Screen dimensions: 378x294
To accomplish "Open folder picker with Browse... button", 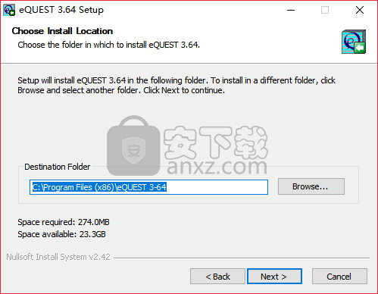I will tap(311, 186).
